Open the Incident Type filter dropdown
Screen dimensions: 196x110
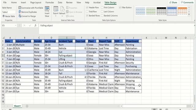click(74, 41)
